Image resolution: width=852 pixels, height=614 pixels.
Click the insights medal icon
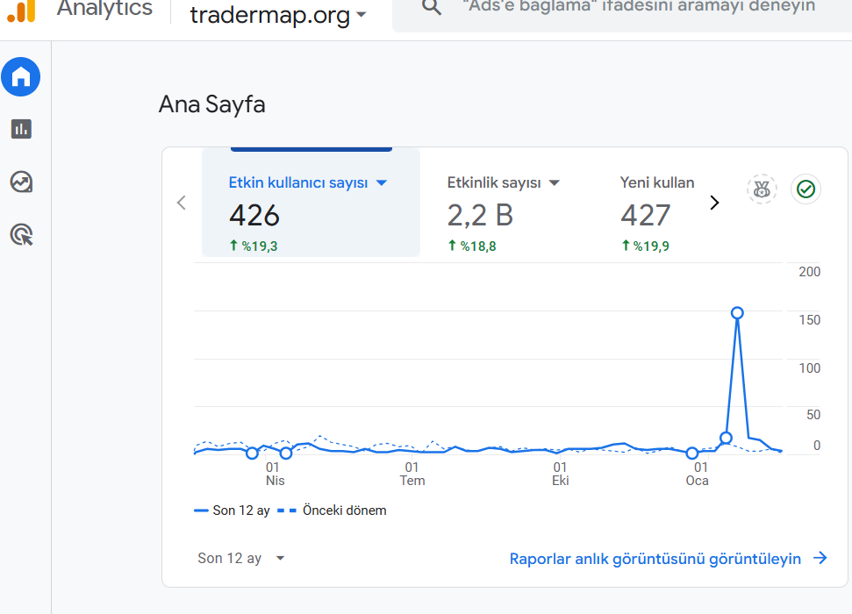tap(762, 189)
